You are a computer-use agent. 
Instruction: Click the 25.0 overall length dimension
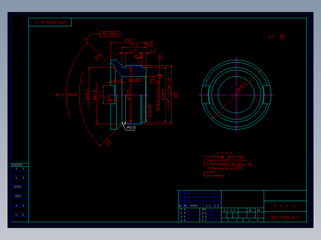128,40
